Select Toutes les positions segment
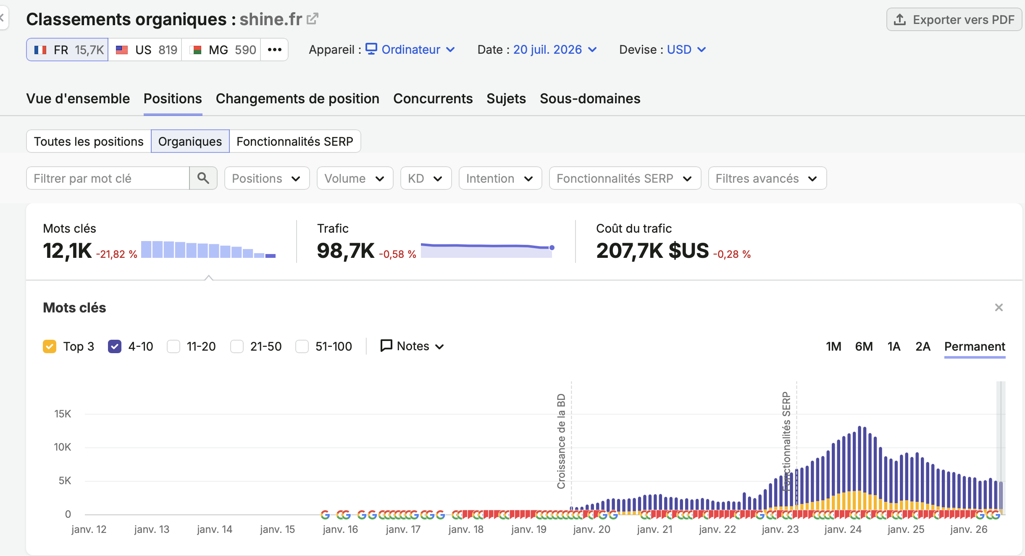 click(x=89, y=141)
